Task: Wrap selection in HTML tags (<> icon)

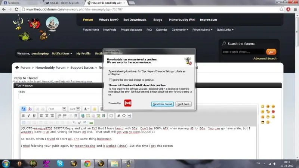Action: point(124,116)
